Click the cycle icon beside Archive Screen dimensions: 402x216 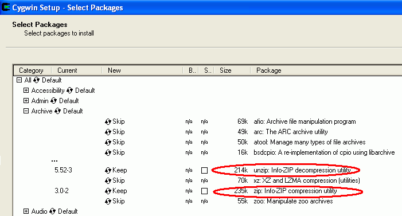58,111
